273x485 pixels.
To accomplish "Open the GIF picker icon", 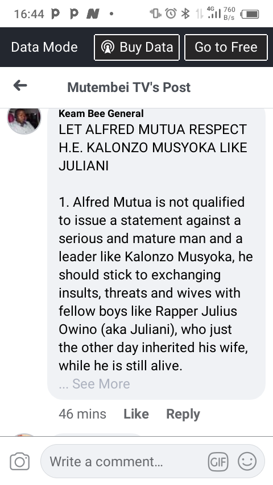I will [218, 462].
